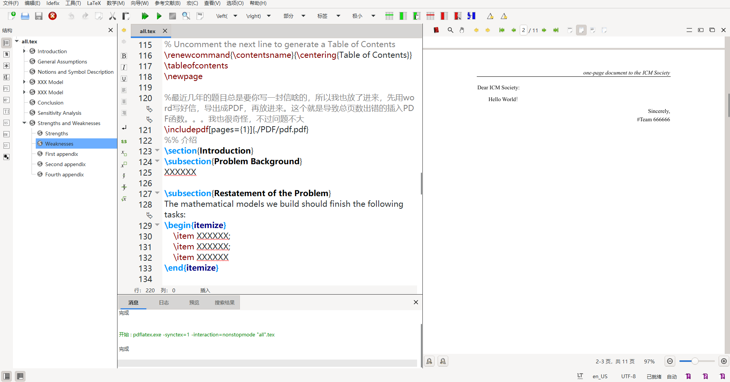Click the zoom in plus button

[x=724, y=361]
